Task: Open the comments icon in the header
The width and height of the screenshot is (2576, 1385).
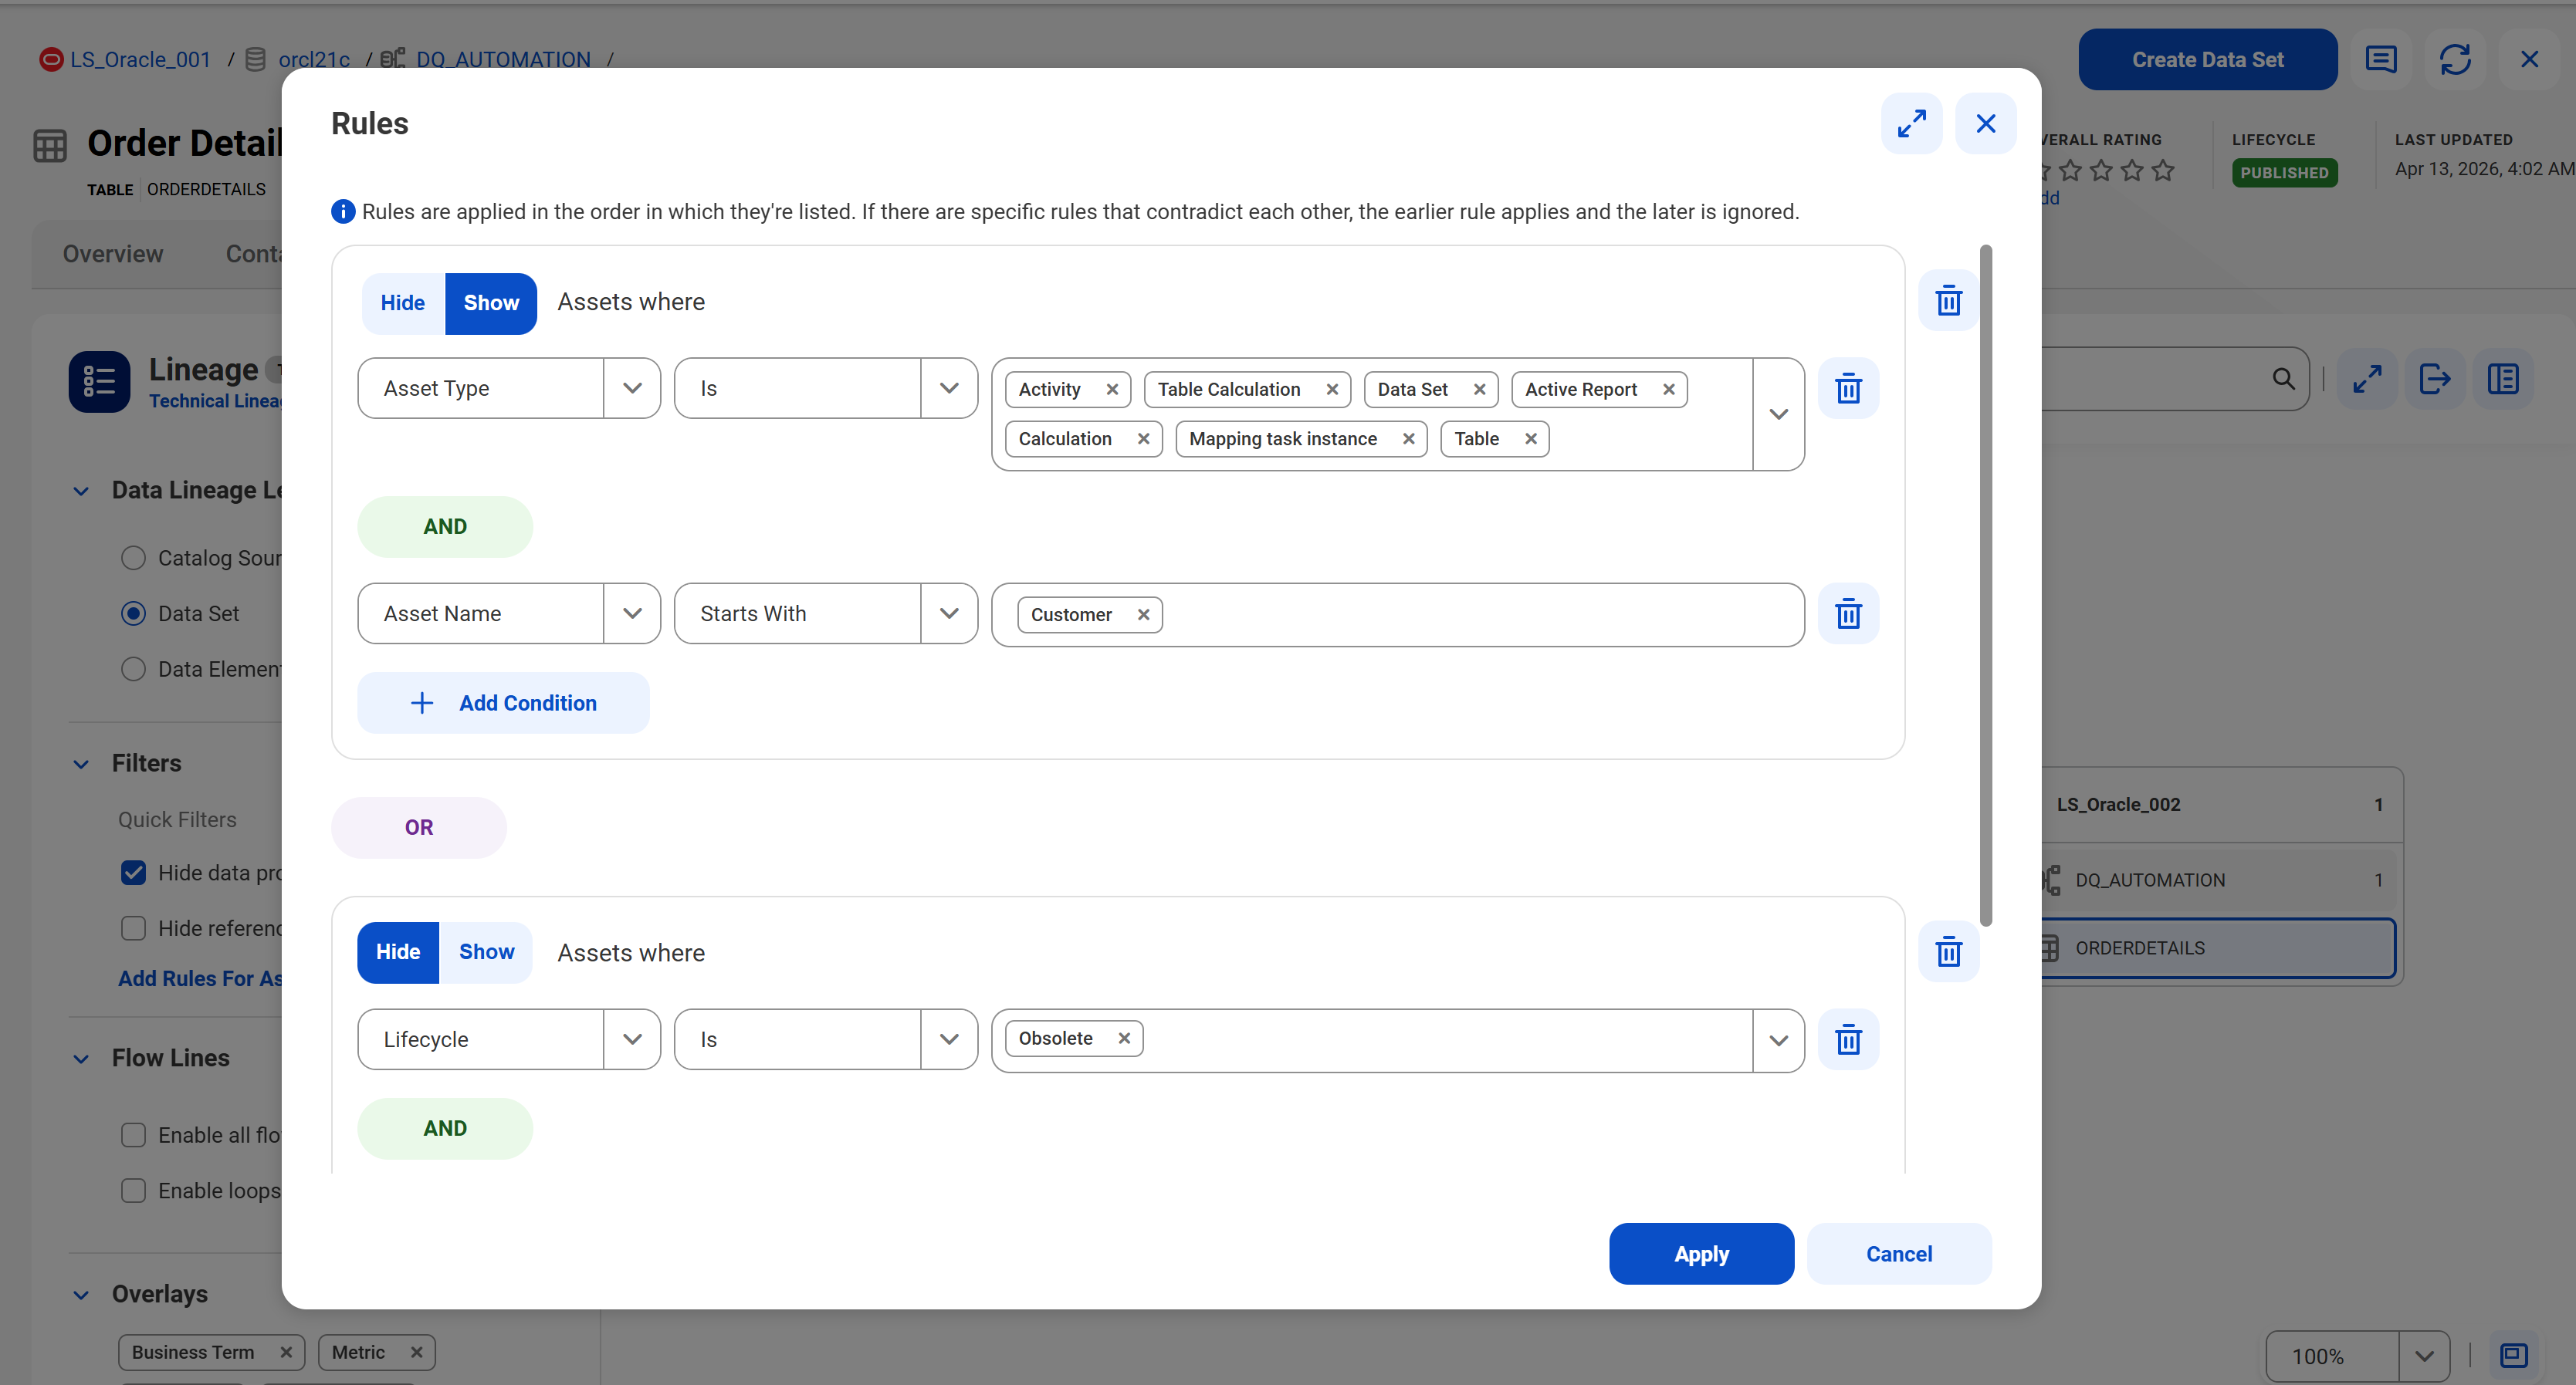Action: 2381,60
